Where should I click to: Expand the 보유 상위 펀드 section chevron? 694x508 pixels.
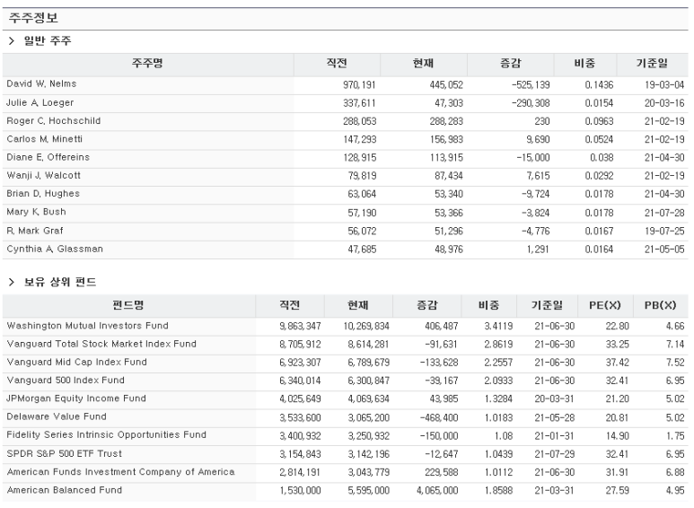(x=12, y=282)
